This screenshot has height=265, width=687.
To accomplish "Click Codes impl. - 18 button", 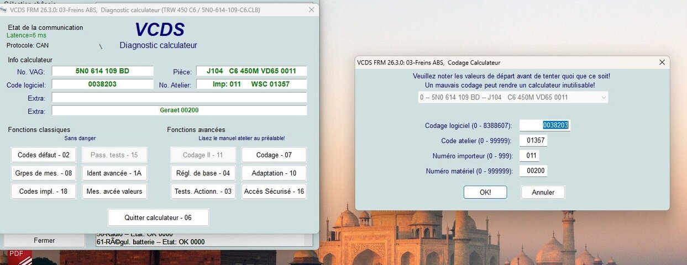I will [44, 191].
